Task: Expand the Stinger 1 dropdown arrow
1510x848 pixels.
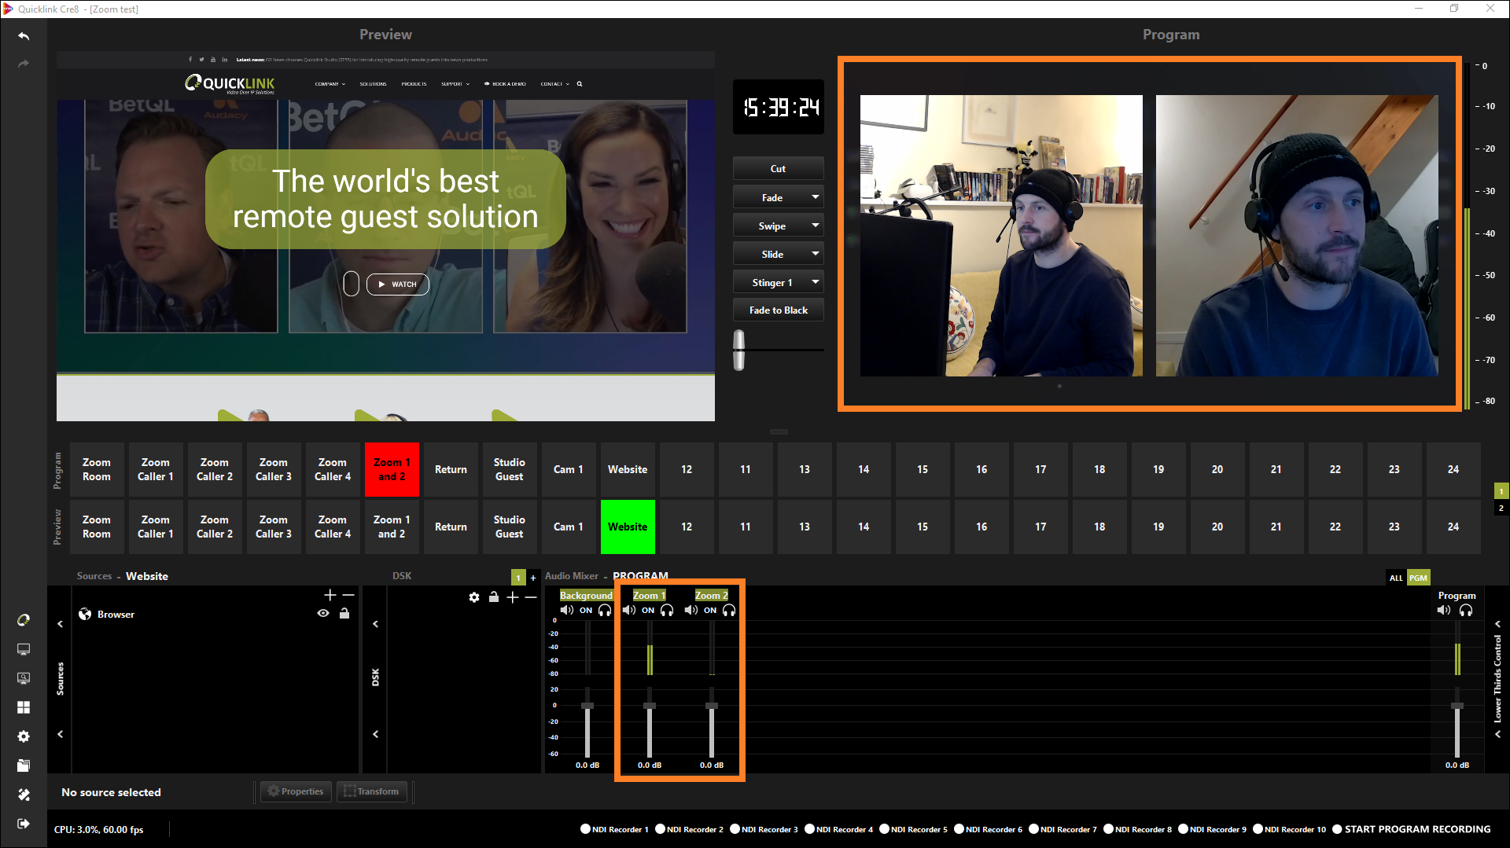Action: pyautogui.click(x=816, y=282)
